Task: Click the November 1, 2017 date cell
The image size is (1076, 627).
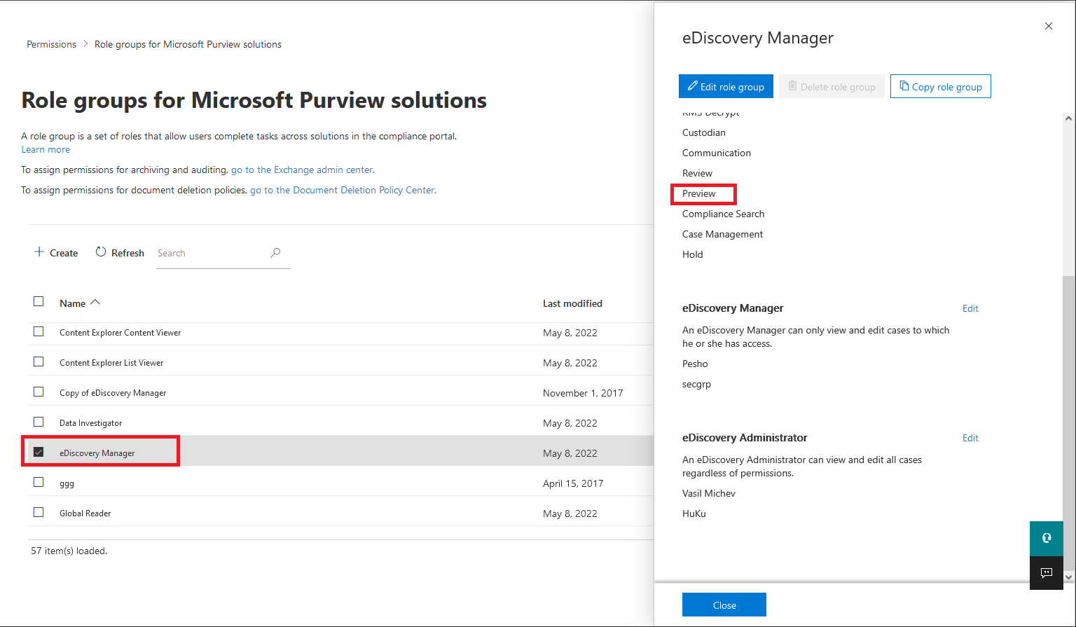Action: pyautogui.click(x=583, y=393)
